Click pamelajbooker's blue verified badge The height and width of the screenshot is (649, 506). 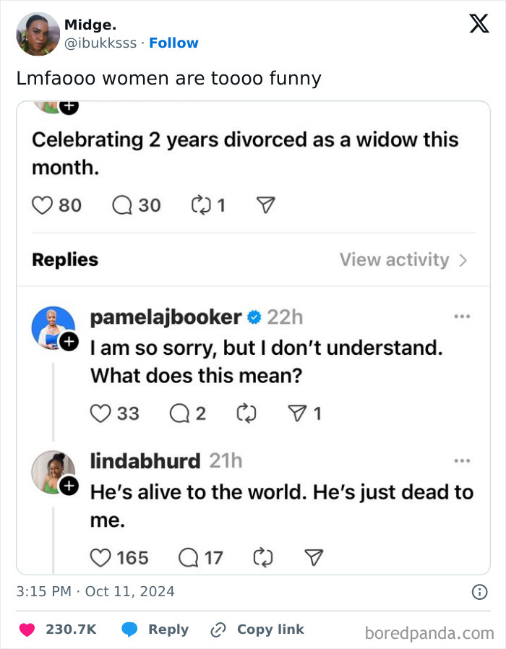click(x=254, y=317)
